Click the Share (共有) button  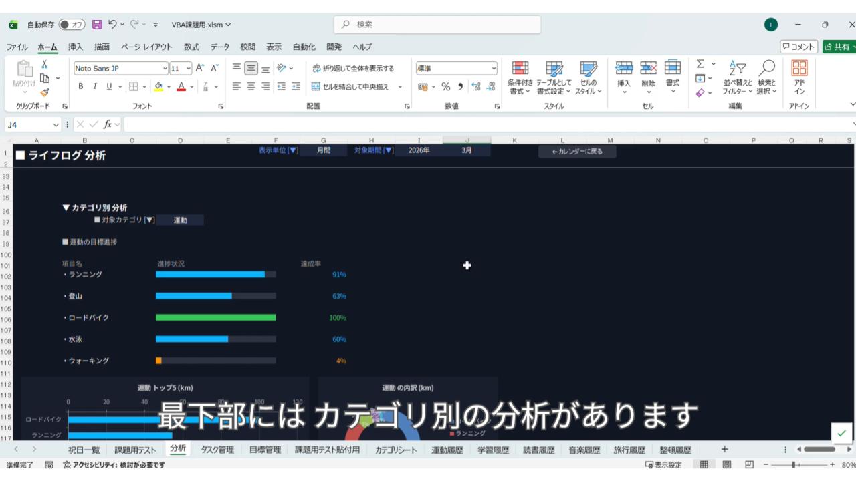click(839, 47)
